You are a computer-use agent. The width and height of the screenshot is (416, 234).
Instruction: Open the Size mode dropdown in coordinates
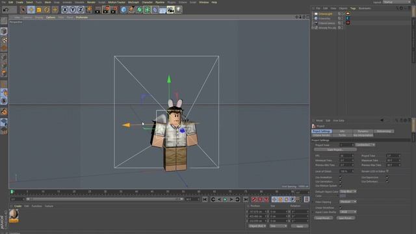(x=278, y=226)
